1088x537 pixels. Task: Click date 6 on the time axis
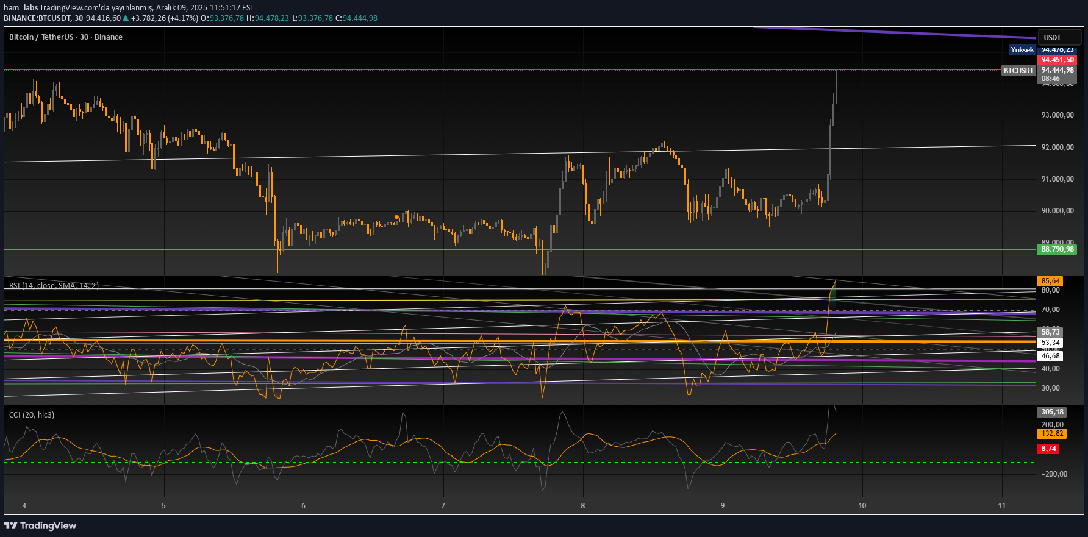click(303, 506)
